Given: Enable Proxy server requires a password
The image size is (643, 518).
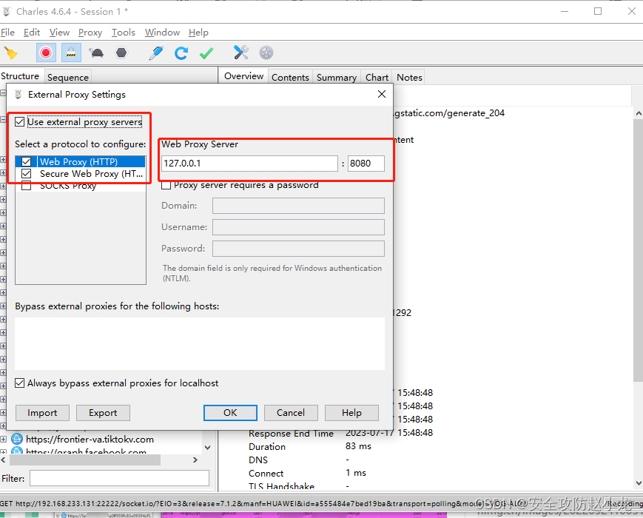Looking at the screenshot, I should [x=166, y=185].
